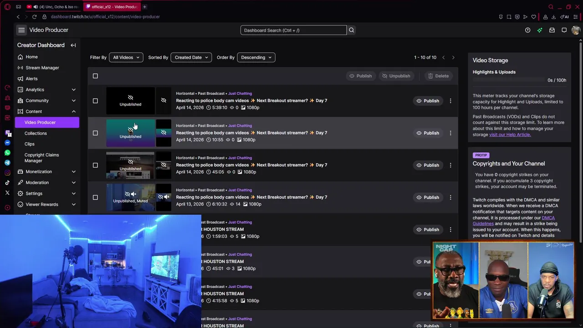Click the Opera snapshot selection icon
Viewport: 583px width, 328px height.
tap(509, 17)
